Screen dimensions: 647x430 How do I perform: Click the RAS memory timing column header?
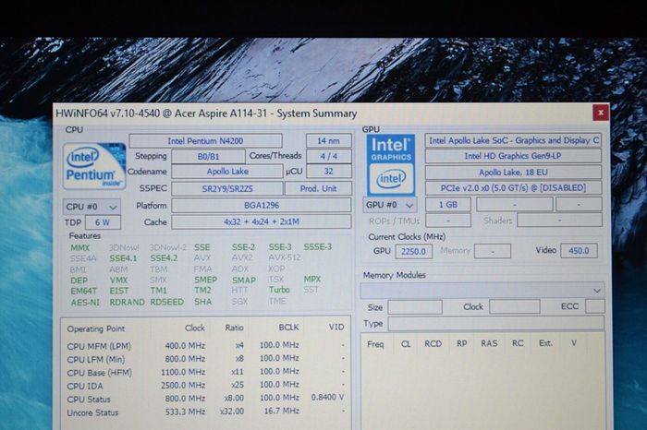pos(489,343)
